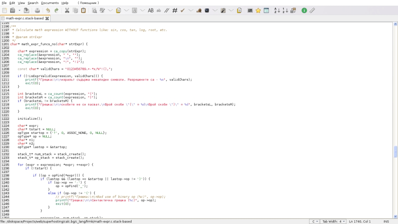398x224 pixels.
Task: Click the Redo arrow icon
Action: point(56,11)
